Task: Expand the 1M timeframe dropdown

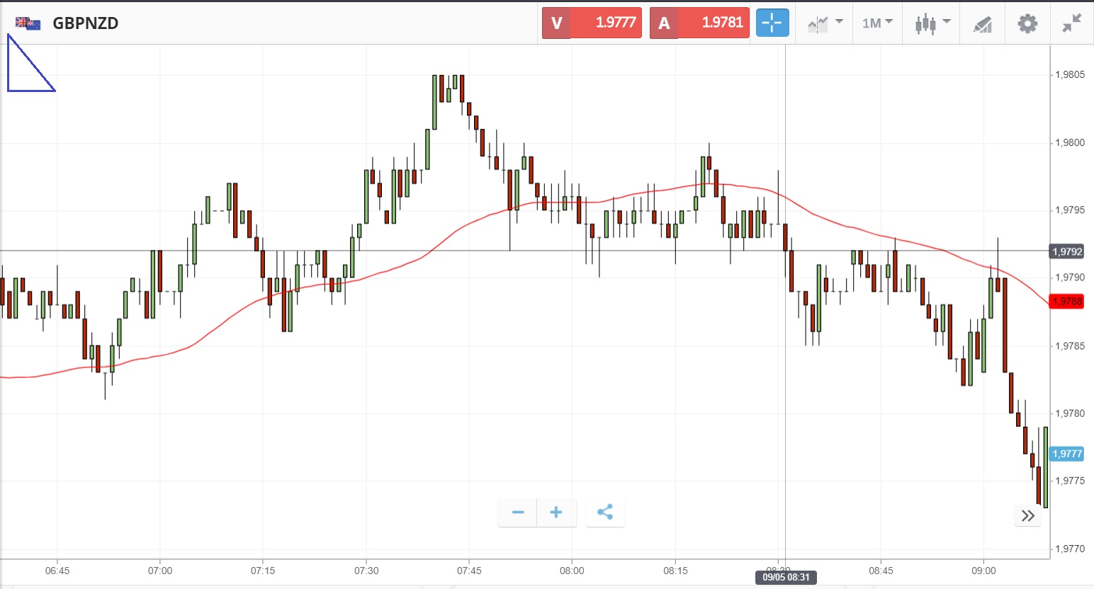Action: tap(877, 23)
